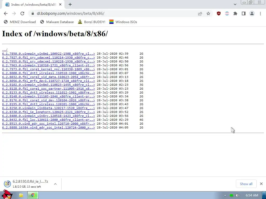Download 6.2.8102.0.winmain_win8m3 file
The height and width of the screenshot is (199, 266).
click(48, 85)
